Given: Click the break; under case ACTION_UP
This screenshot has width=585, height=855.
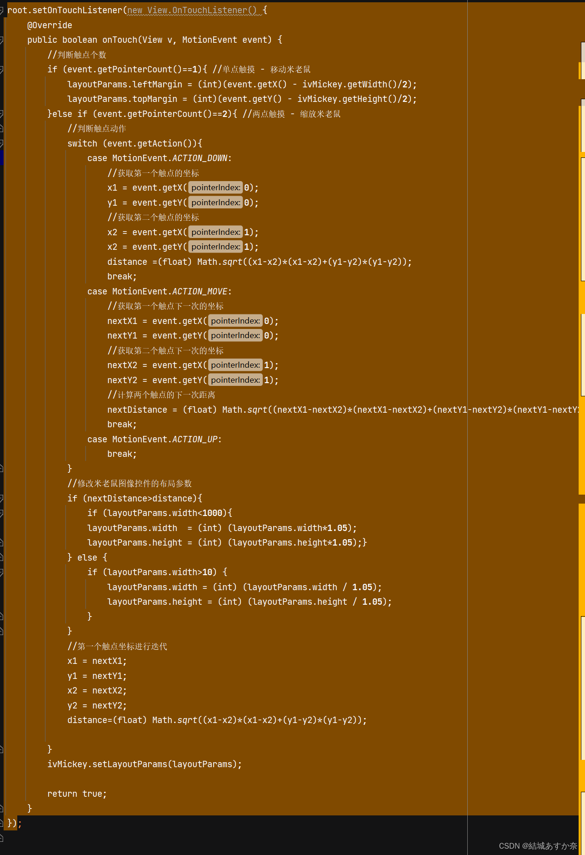Looking at the screenshot, I should pyautogui.click(x=122, y=454).
